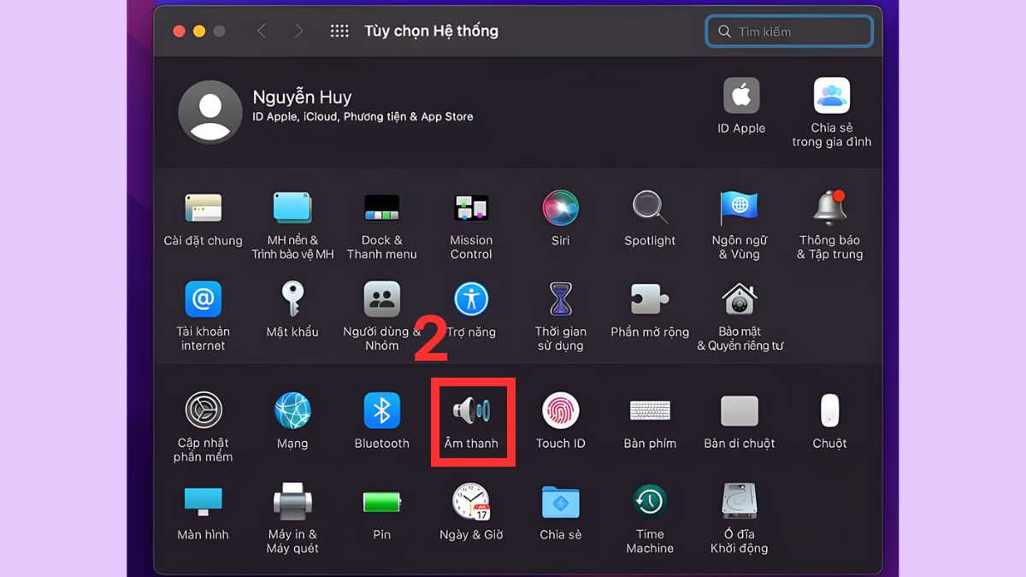Click the yellow minimize window button
The image size is (1026, 577).
tap(199, 31)
